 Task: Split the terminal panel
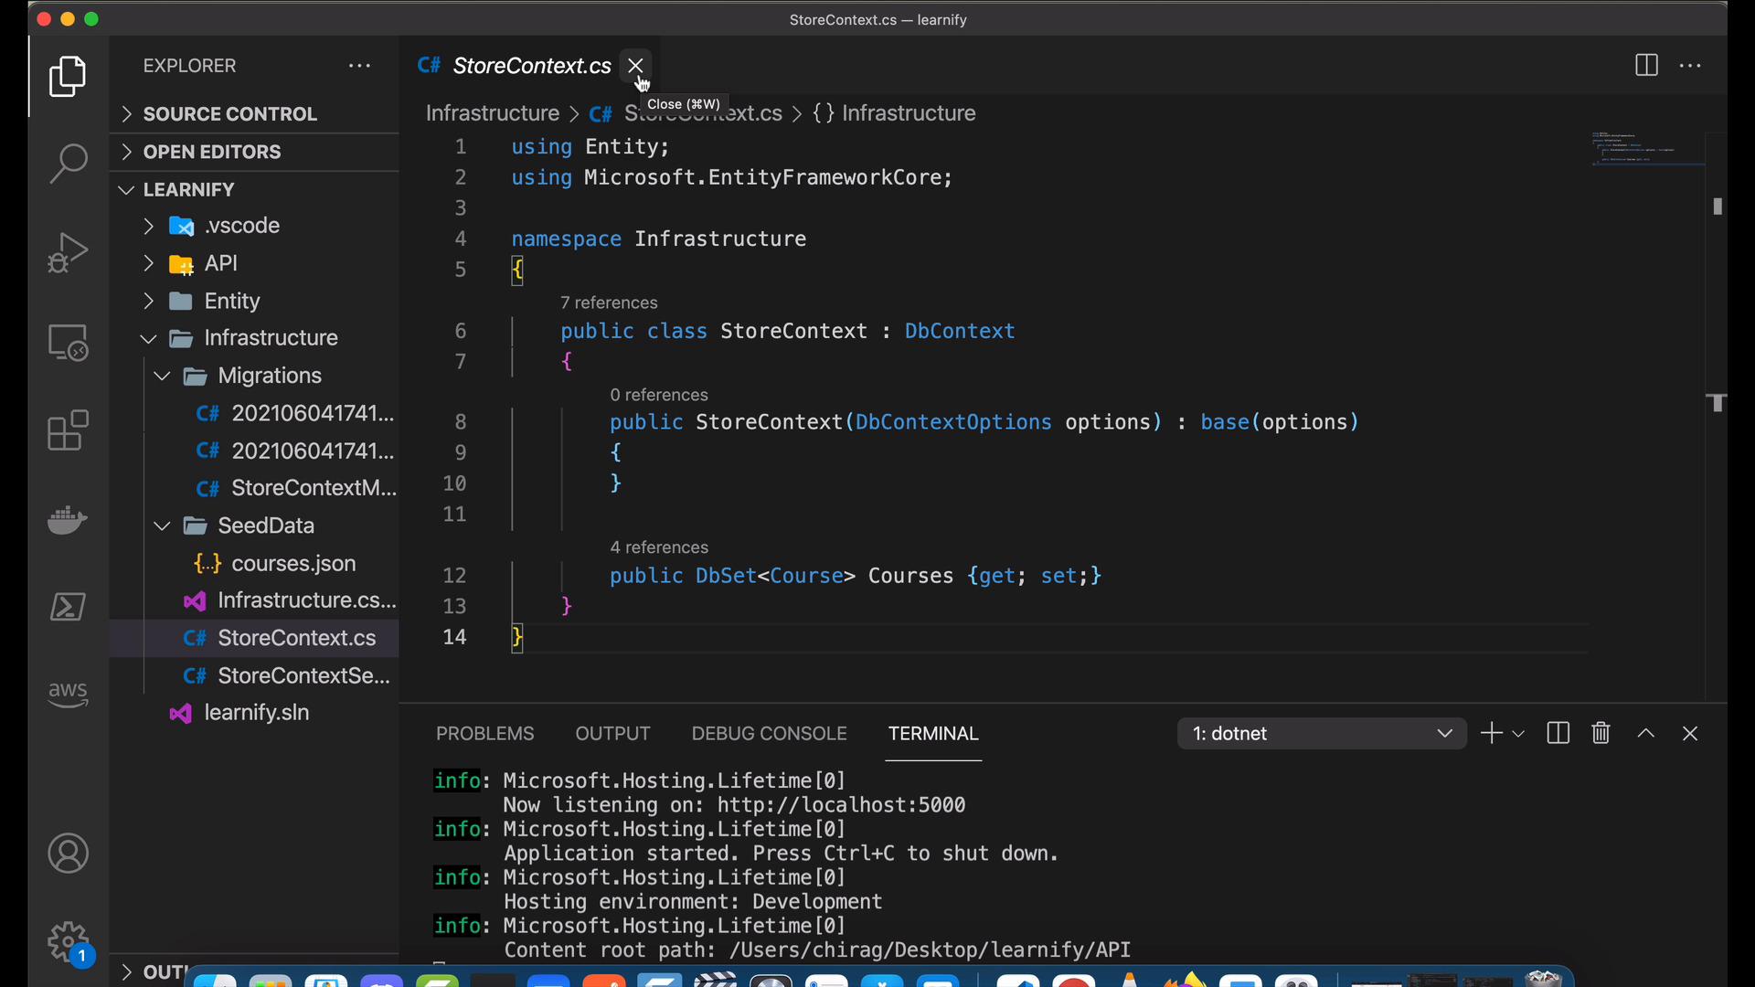1558,733
